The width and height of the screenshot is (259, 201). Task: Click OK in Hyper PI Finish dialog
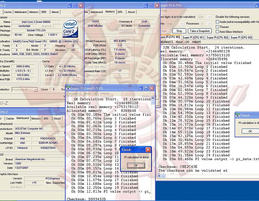pos(250,131)
